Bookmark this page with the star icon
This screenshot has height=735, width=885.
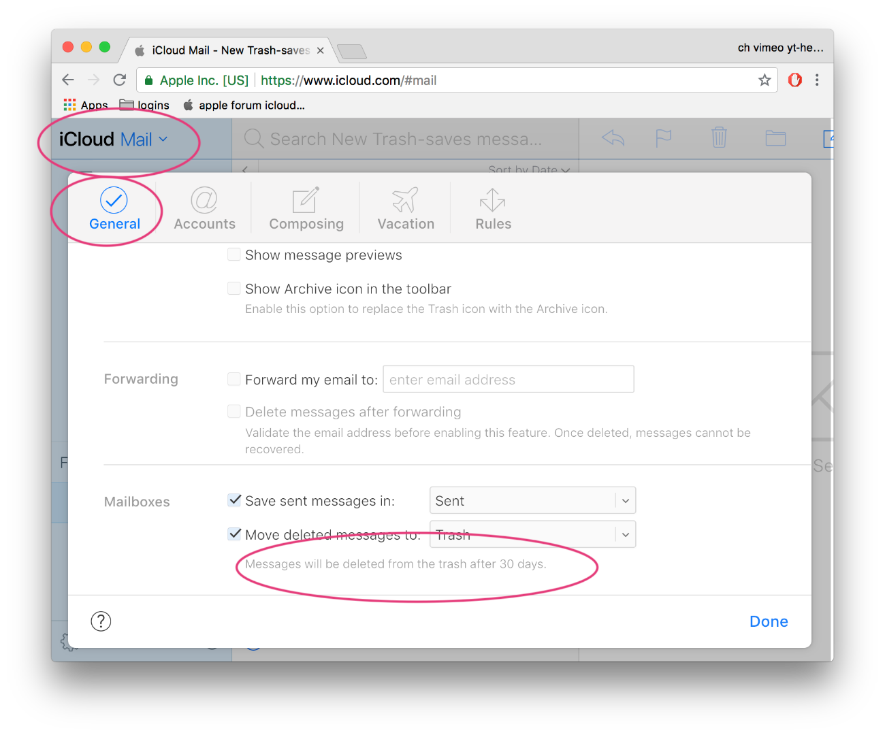[765, 80]
